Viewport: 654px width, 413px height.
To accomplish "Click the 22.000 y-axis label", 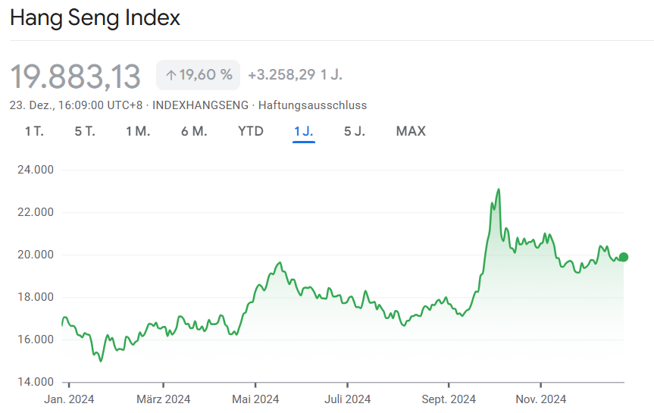I will 36,212.
